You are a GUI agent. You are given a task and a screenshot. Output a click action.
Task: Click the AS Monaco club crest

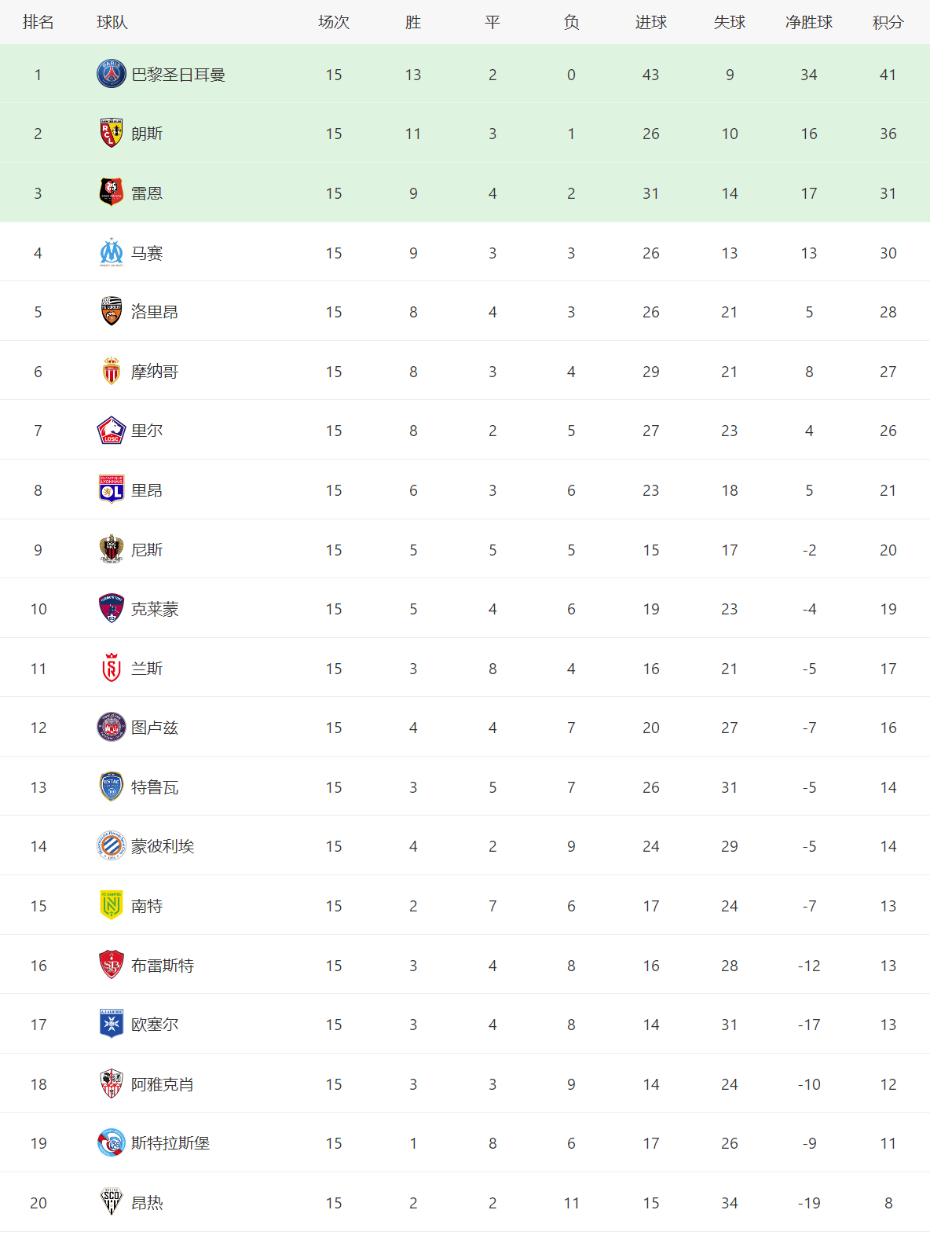coord(112,372)
